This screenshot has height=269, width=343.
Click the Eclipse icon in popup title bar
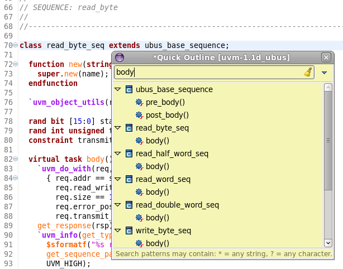[x=120, y=57]
